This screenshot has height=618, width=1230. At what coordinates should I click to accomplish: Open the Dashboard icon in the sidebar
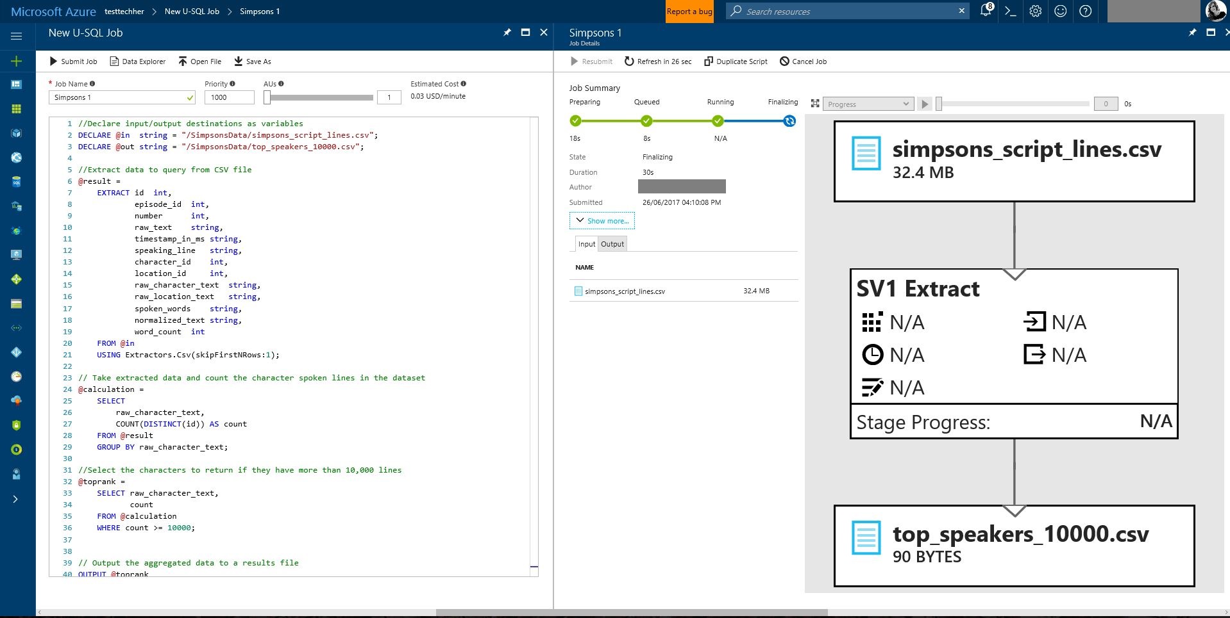(x=17, y=85)
